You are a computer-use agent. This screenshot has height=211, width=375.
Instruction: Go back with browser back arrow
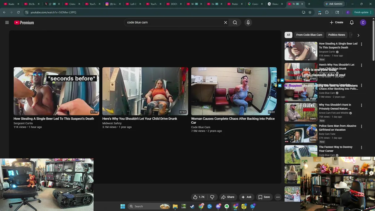click(x=4, y=12)
